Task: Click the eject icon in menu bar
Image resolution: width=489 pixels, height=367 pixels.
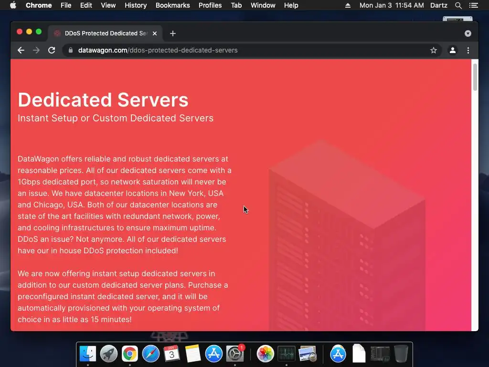Action: click(x=348, y=5)
